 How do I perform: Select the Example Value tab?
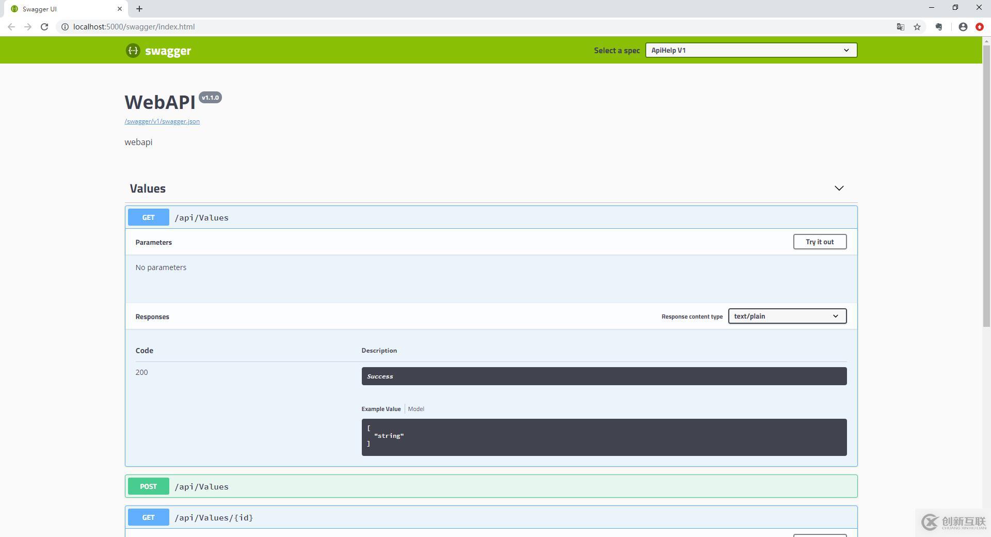[x=381, y=409]
